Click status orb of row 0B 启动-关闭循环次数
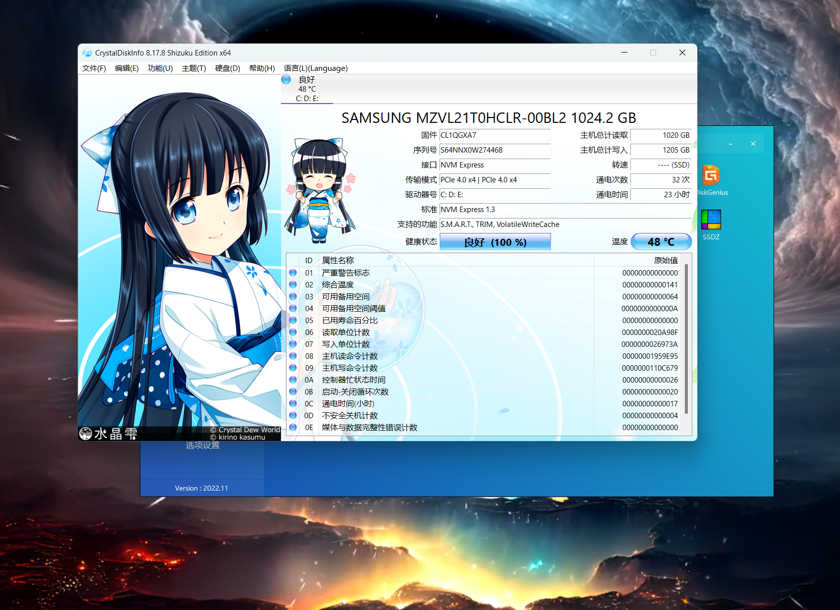This screenshot has height=610, width=840. (x=293, y=391)
